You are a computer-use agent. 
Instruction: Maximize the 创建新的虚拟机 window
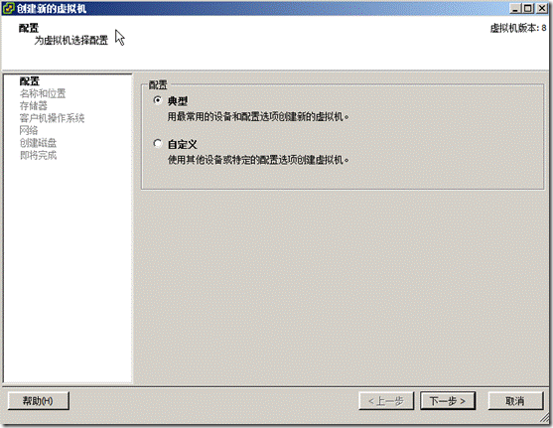pos(528,8)
